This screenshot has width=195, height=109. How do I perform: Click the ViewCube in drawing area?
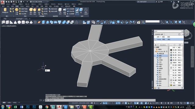coord(187,33)
